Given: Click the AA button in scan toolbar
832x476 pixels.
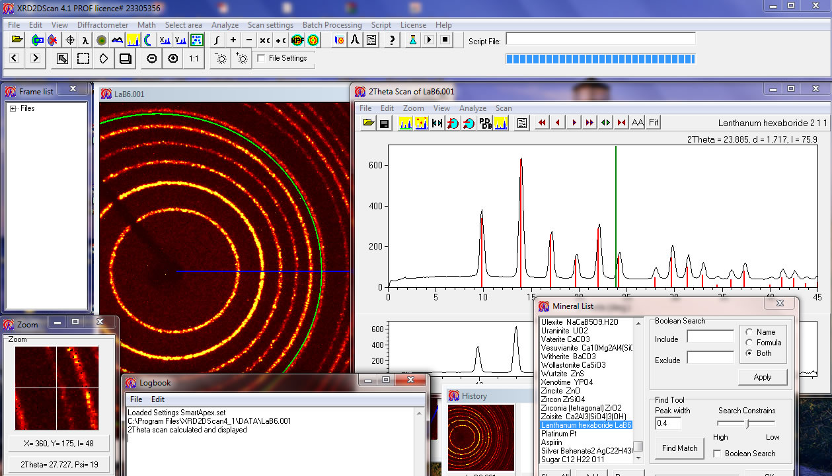Looking at the screenshot, I should (x=638, y=122).
